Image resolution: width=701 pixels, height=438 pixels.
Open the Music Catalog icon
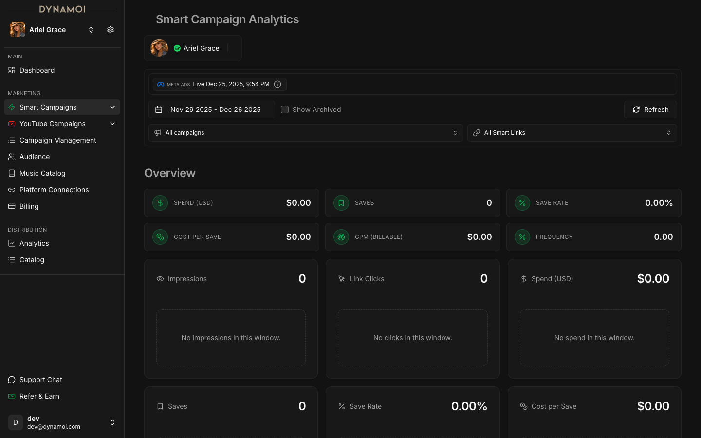[x=11, y=173]
